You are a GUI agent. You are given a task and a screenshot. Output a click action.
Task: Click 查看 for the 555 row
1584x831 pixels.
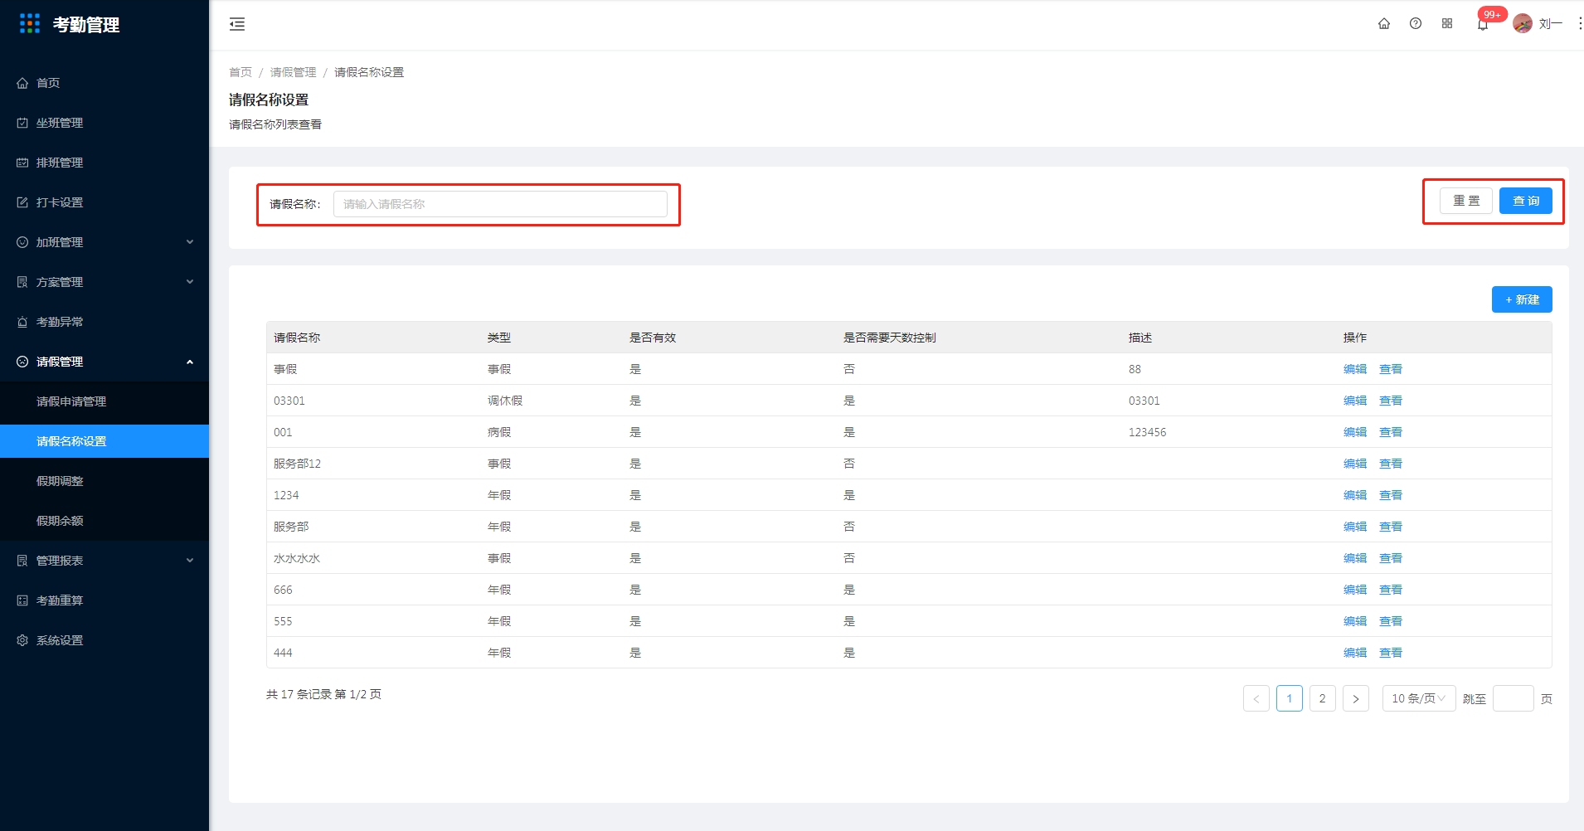coord(1391,621)
